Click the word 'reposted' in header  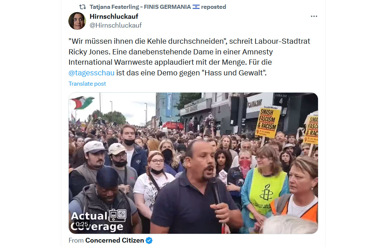point(214,7)
